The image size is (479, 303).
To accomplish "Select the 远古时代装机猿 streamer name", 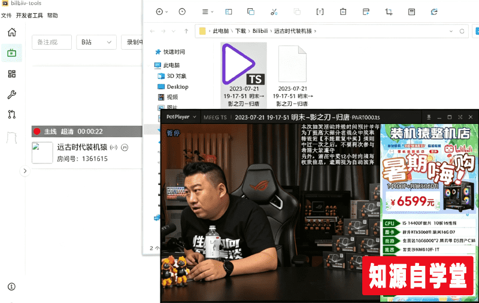I will pyautogui.click(x=82, y=147).
